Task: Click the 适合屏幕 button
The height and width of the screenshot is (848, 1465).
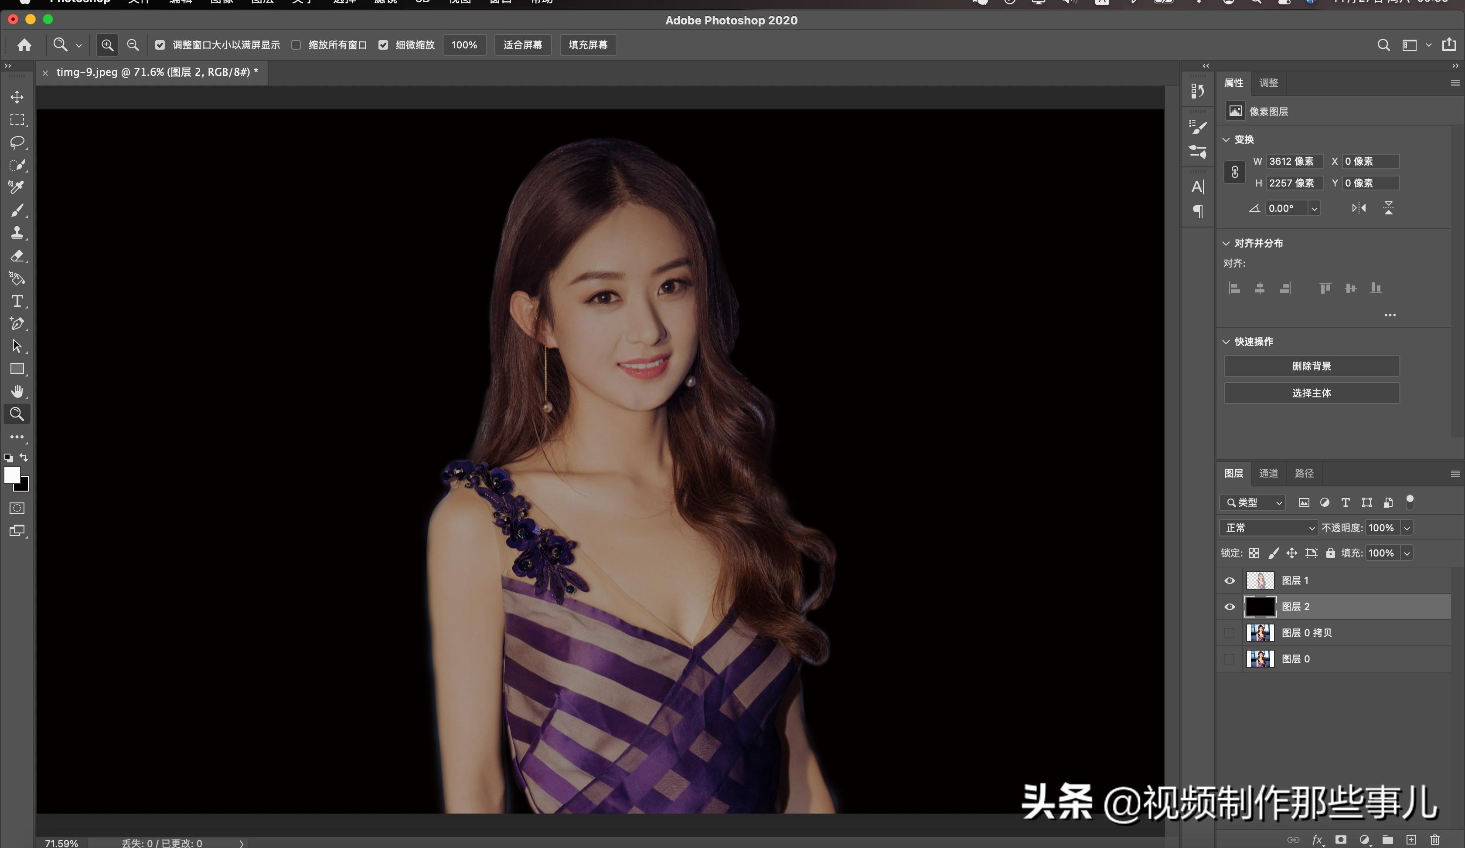Action: (x=522, y=45)
